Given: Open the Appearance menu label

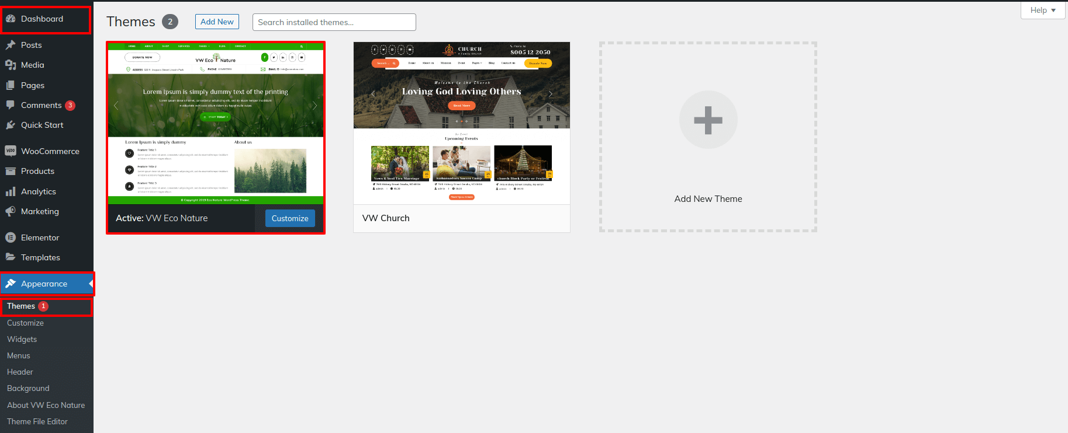Looking at the screenshot, I should click(44, 284).
